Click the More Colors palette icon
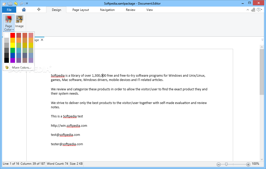Screen dimensions: 266x169 click(7, 67)
